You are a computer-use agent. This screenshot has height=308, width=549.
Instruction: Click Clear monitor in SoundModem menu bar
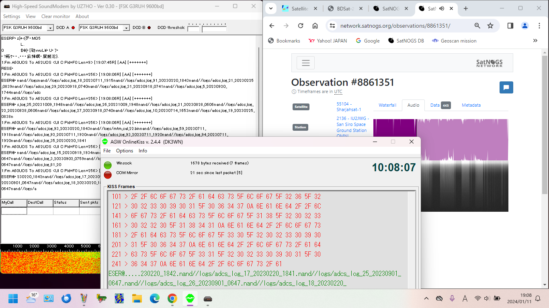click(x=55, y=16)
